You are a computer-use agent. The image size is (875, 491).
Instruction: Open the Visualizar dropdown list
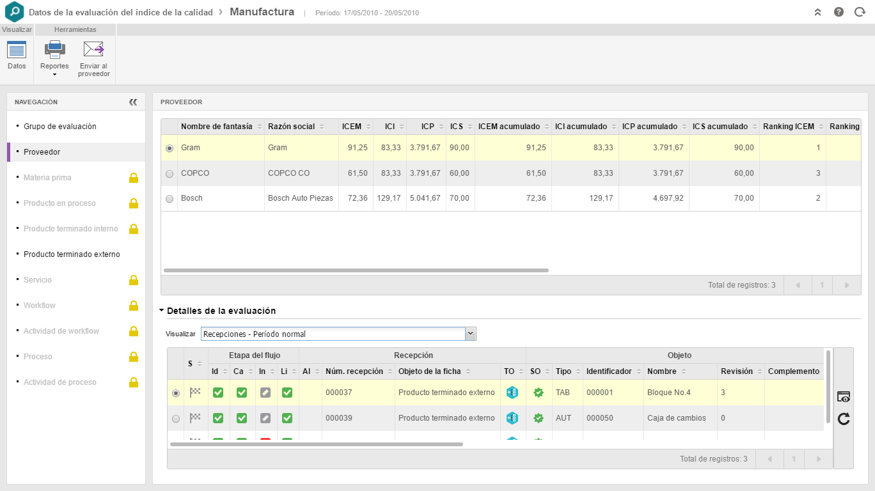471,334
